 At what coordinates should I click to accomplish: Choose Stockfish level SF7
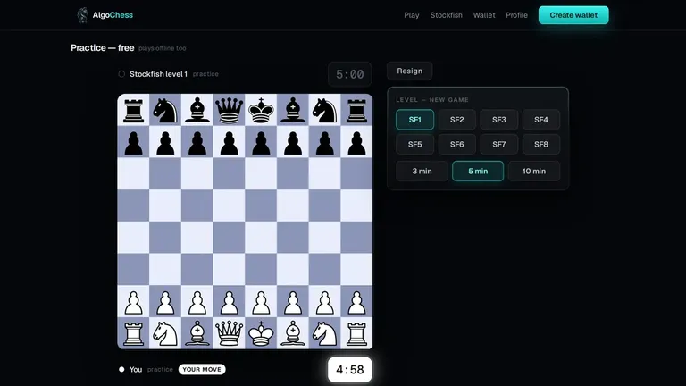pos(498,145)
